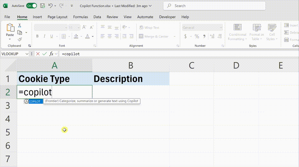Open the Paste options dropdown arrow
Image resolution: width=299 pixels, height=167 pixels.
coord(10,39)
